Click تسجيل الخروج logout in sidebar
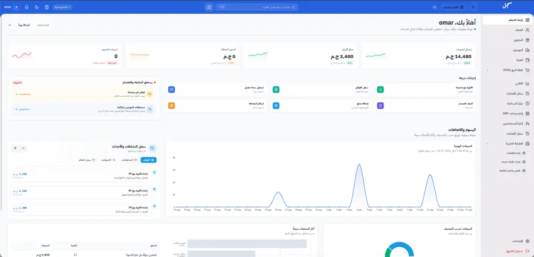The width and height of the screenshot is (534, 257). click(x=507, y=251)
